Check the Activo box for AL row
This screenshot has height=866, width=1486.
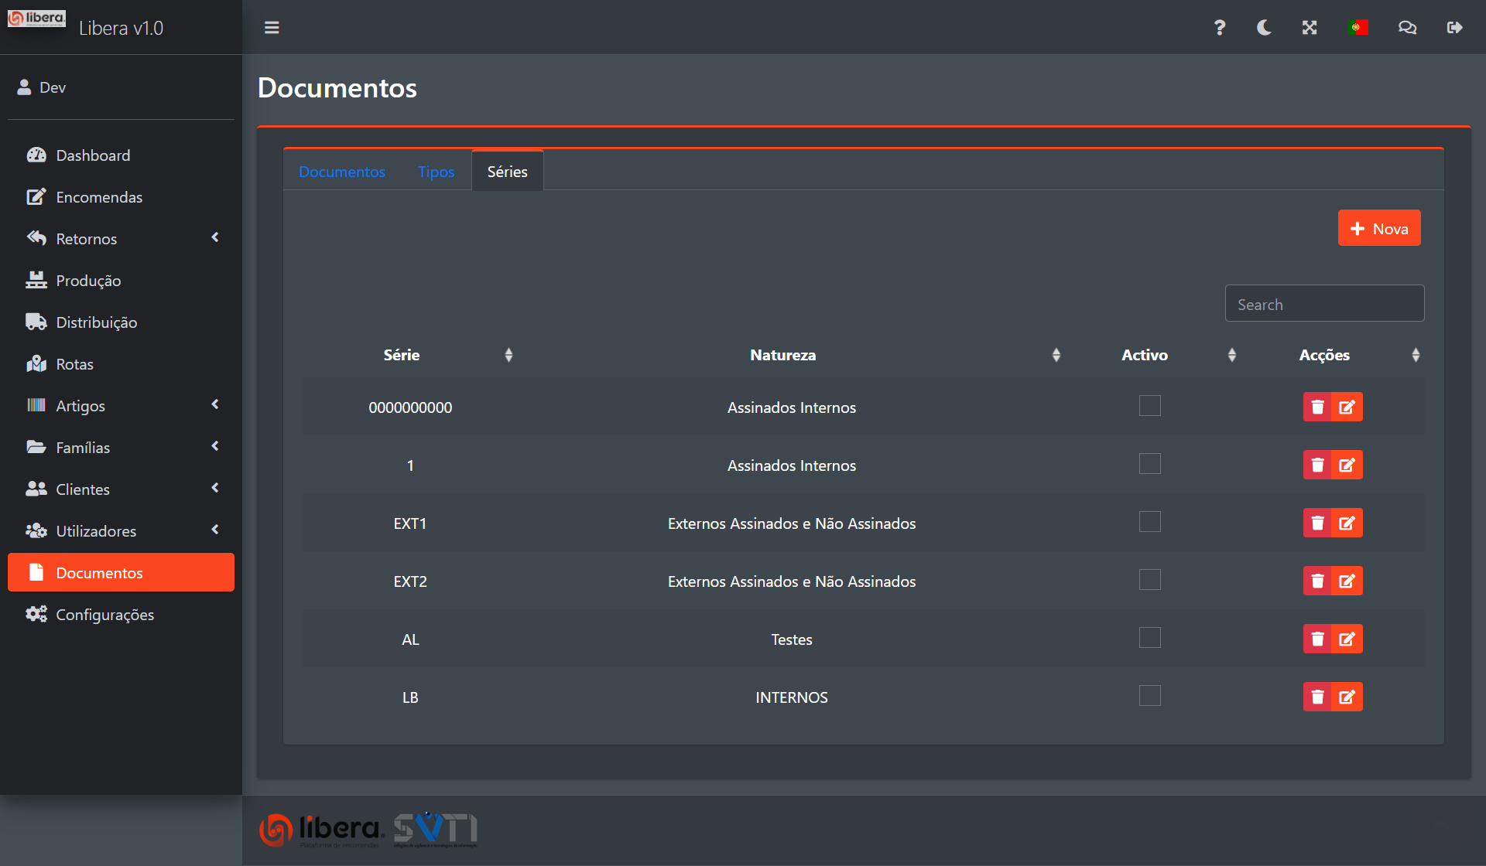pyautogui.click(x=1149, y=638)
